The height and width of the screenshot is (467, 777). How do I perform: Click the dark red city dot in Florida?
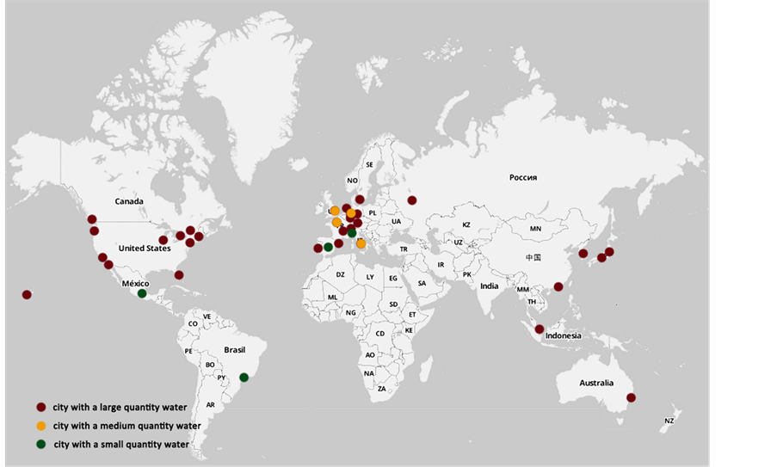(179, 275)
